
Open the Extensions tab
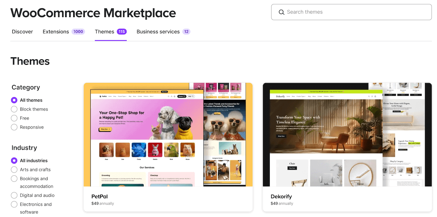[x=55, y=32]
